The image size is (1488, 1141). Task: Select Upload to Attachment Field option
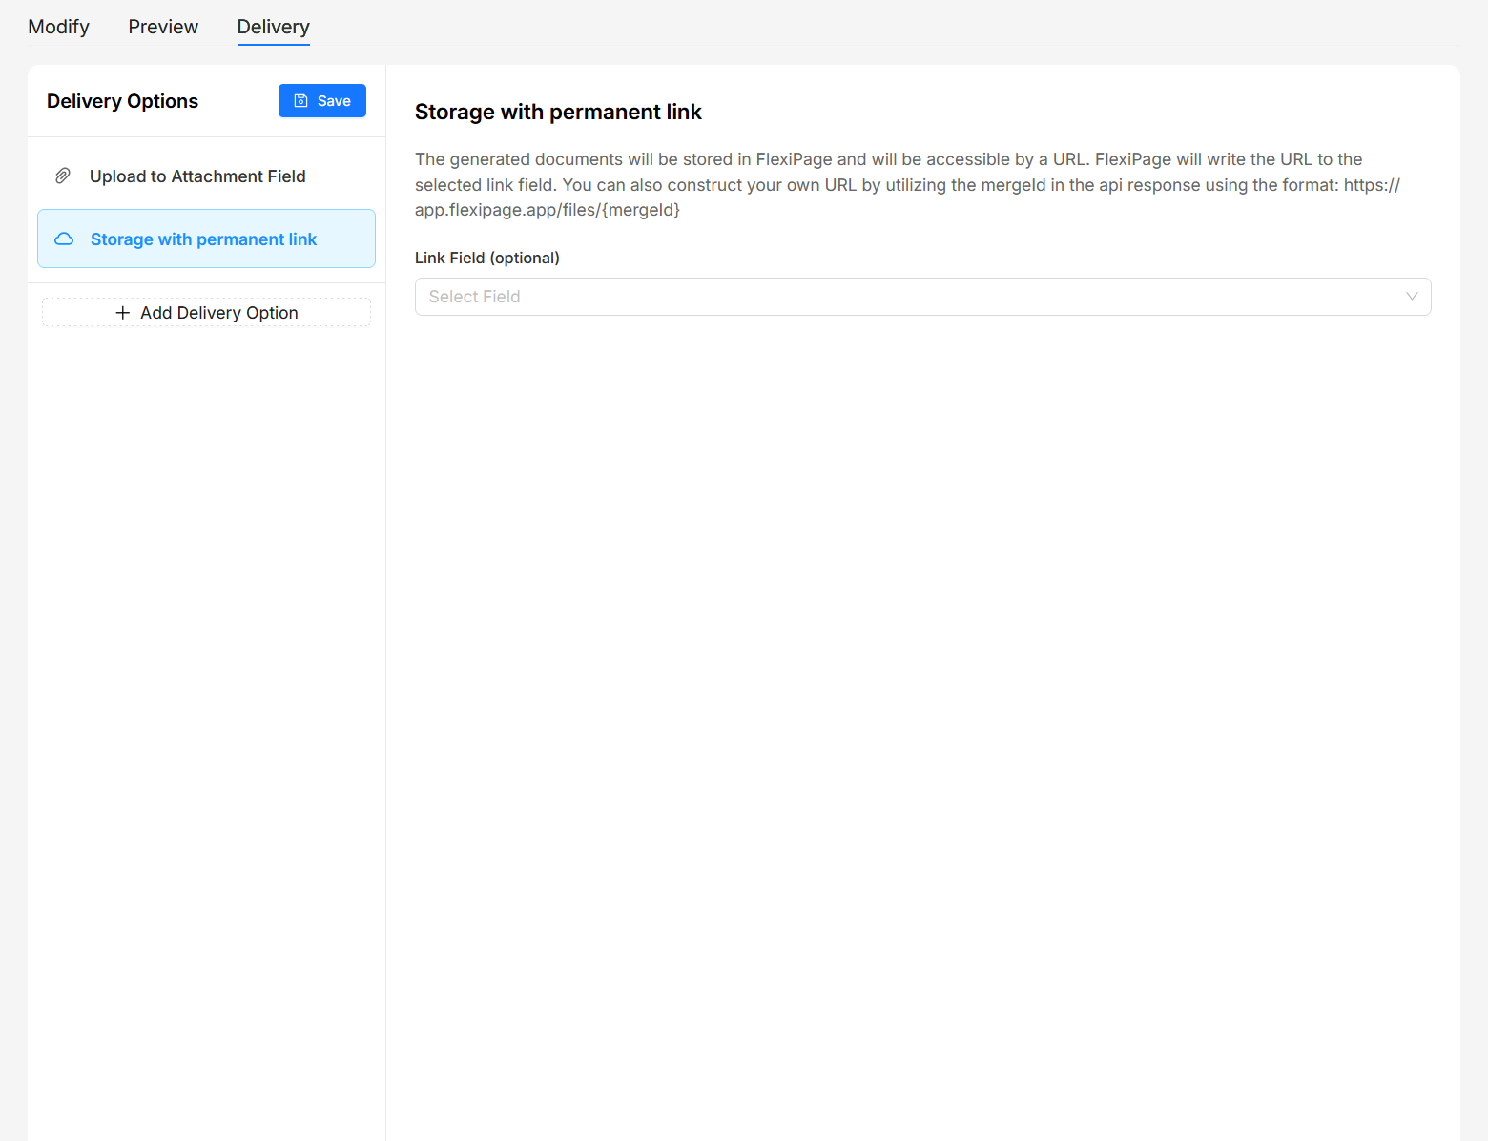coord(197,176)
